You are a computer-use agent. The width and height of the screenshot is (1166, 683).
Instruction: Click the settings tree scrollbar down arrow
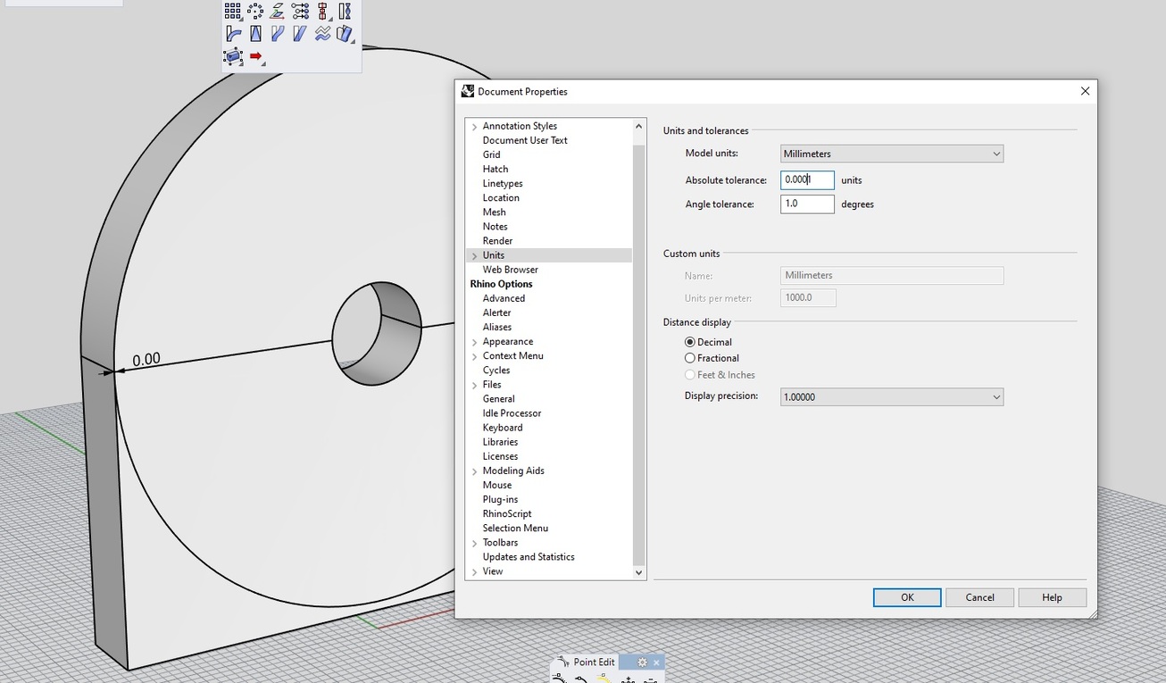click(638, 572)
